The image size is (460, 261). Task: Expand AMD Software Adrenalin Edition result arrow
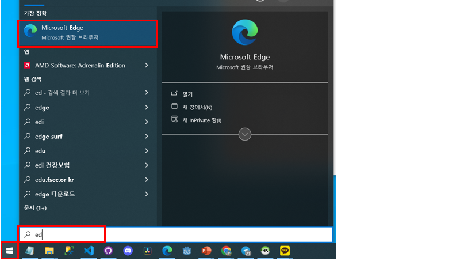tap(147, 65)
